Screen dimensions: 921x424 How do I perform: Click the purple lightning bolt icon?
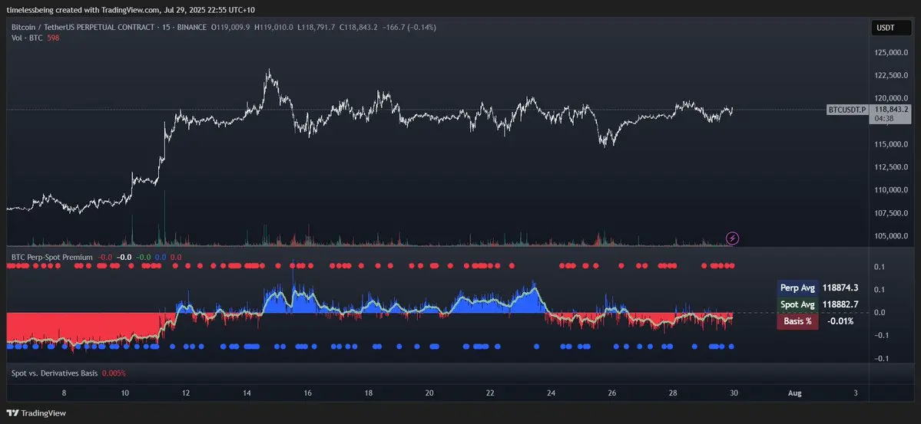(733, 238)
